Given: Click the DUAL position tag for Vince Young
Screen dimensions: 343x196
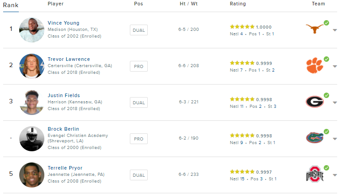Looking at the screenshot, I should point(139,30).
